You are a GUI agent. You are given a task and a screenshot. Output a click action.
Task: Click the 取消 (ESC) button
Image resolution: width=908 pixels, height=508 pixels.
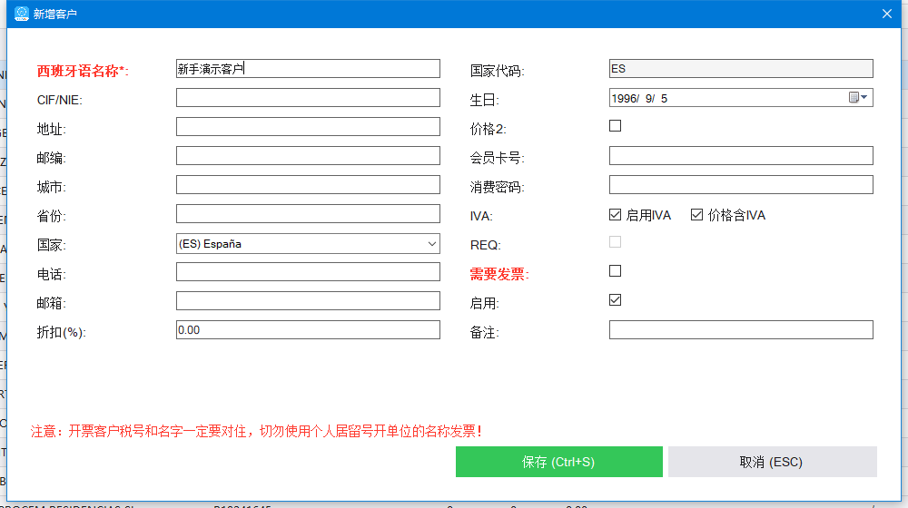pyautogui.click(x=773, y=462)
